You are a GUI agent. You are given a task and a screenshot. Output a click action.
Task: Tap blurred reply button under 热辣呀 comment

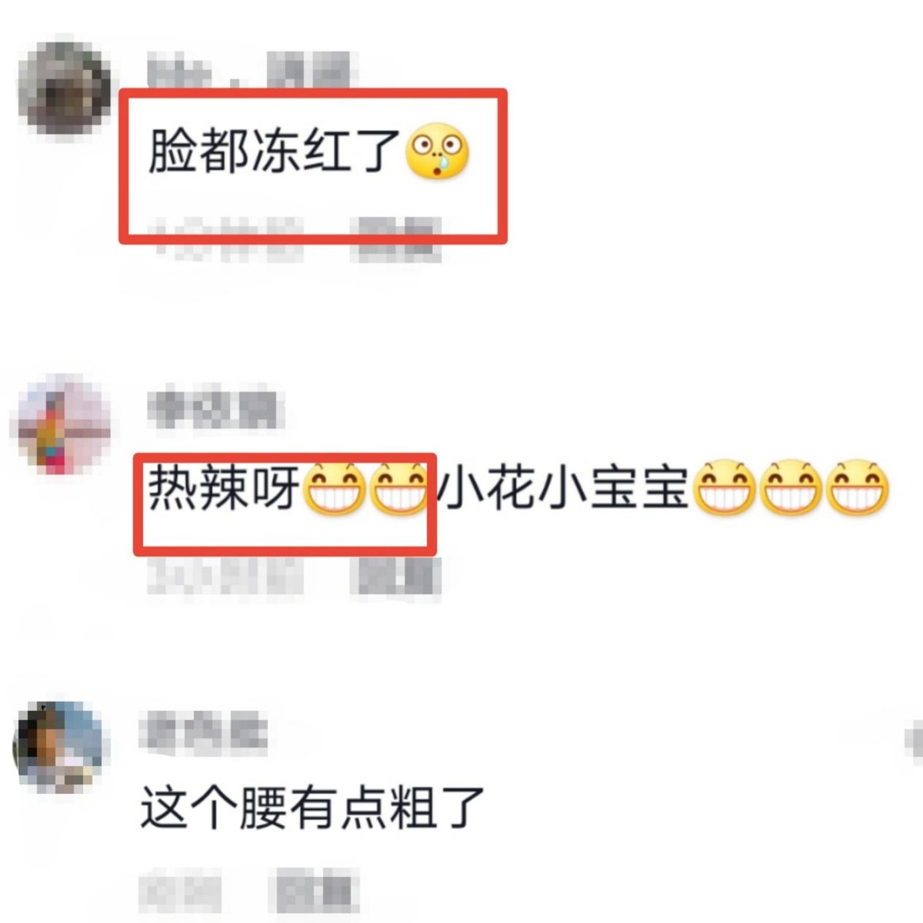395,575
